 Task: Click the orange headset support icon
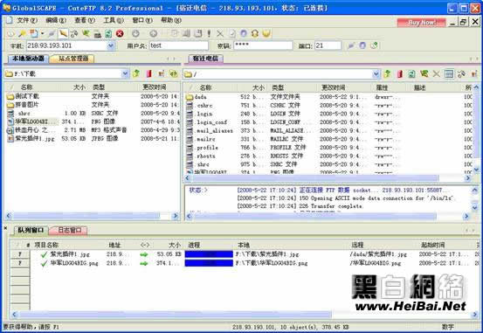(x=255, y=33)
